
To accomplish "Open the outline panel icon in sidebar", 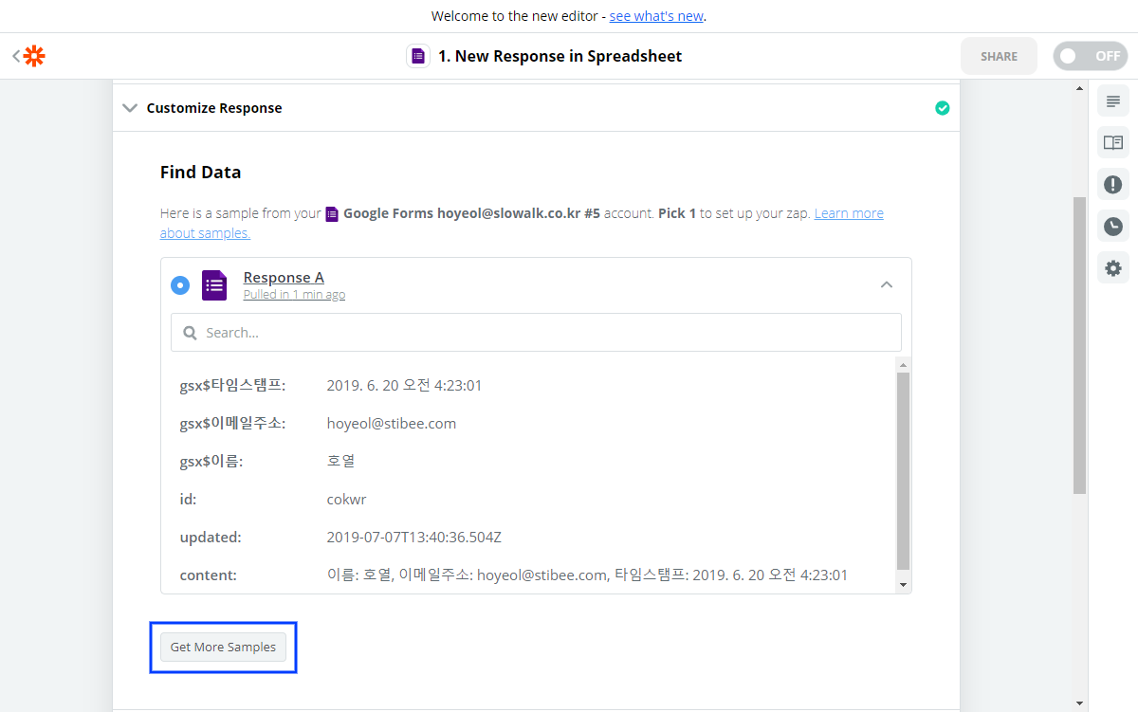I will pyautogui.click(x=1113, y=101).
